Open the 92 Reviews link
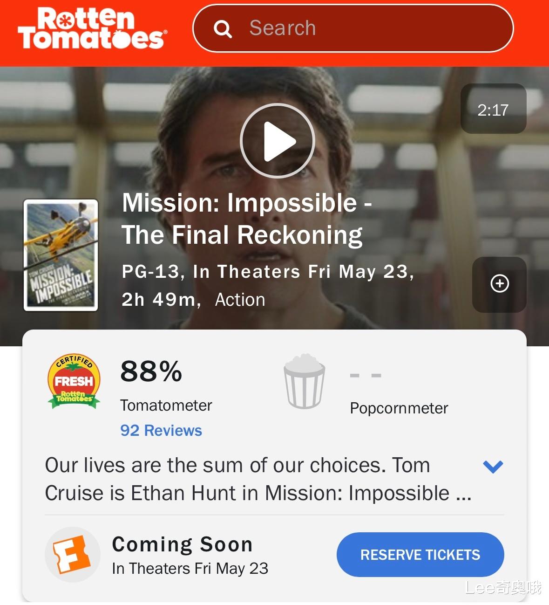549x605 pixels. 161,430
